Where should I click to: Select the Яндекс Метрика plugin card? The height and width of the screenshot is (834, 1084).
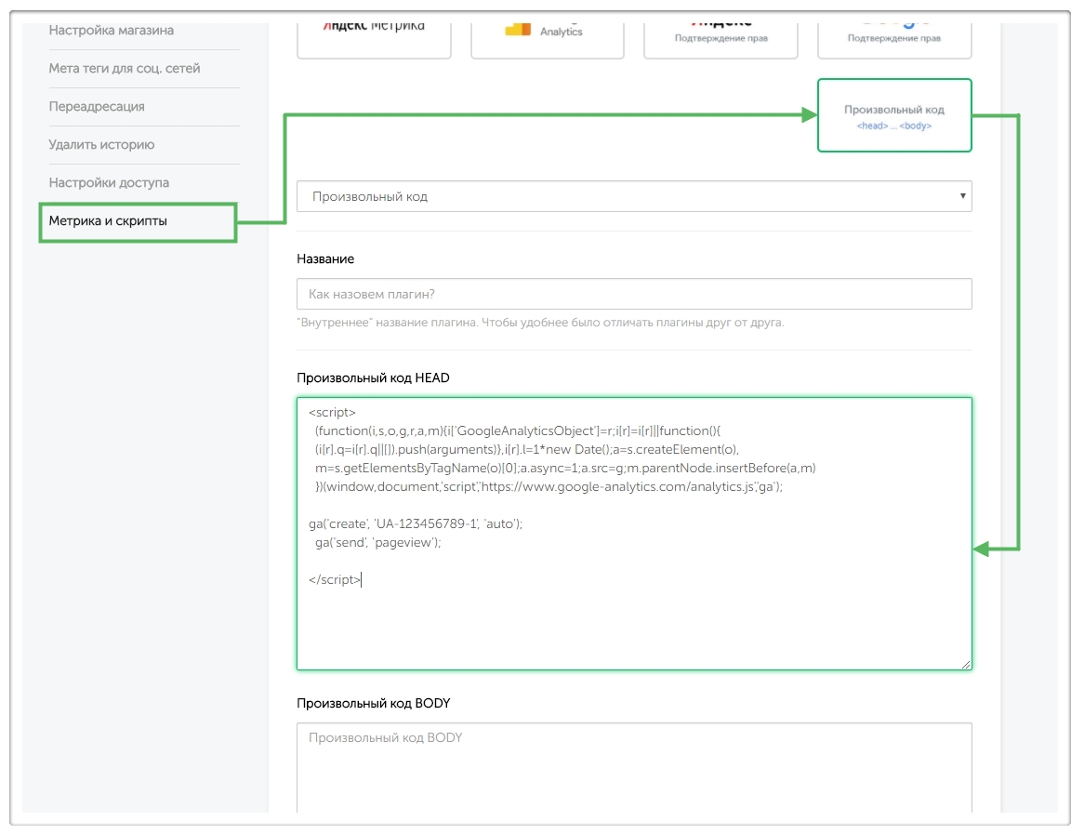(x=374, y=33)
